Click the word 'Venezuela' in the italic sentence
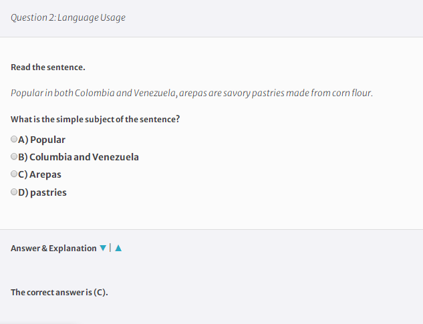Image resolution: width=423 pixels, height=324 pixels. [154, 93]
